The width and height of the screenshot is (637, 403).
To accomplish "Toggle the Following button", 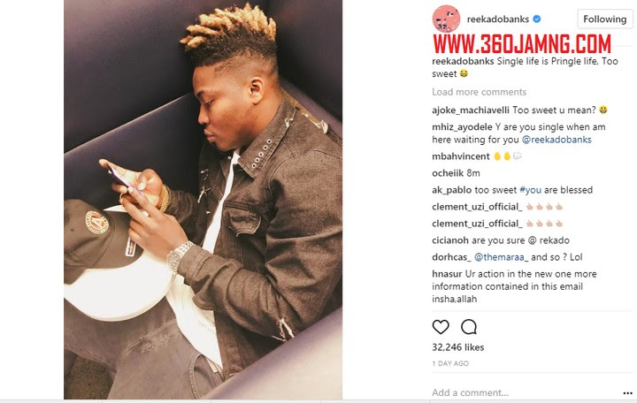I will [605, 19].
